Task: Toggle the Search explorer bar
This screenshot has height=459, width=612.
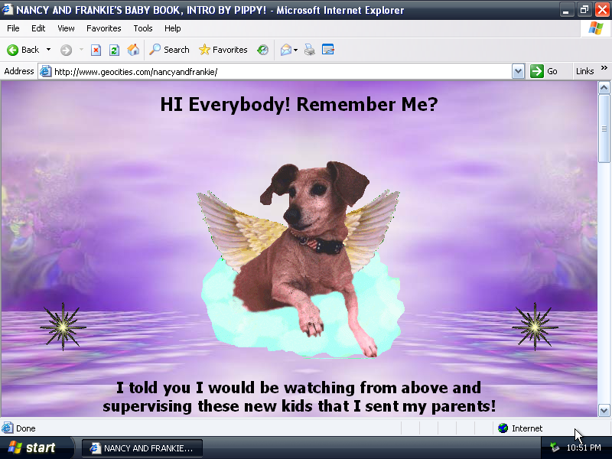Action: coord(168,49)
